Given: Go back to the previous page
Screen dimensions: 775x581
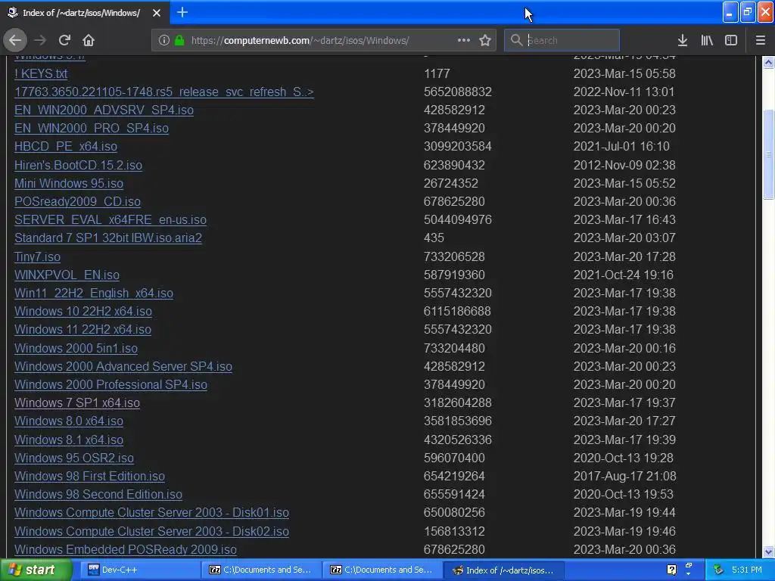Looking at the screenshot, I should pyautogui.click(x=15, y=40).
